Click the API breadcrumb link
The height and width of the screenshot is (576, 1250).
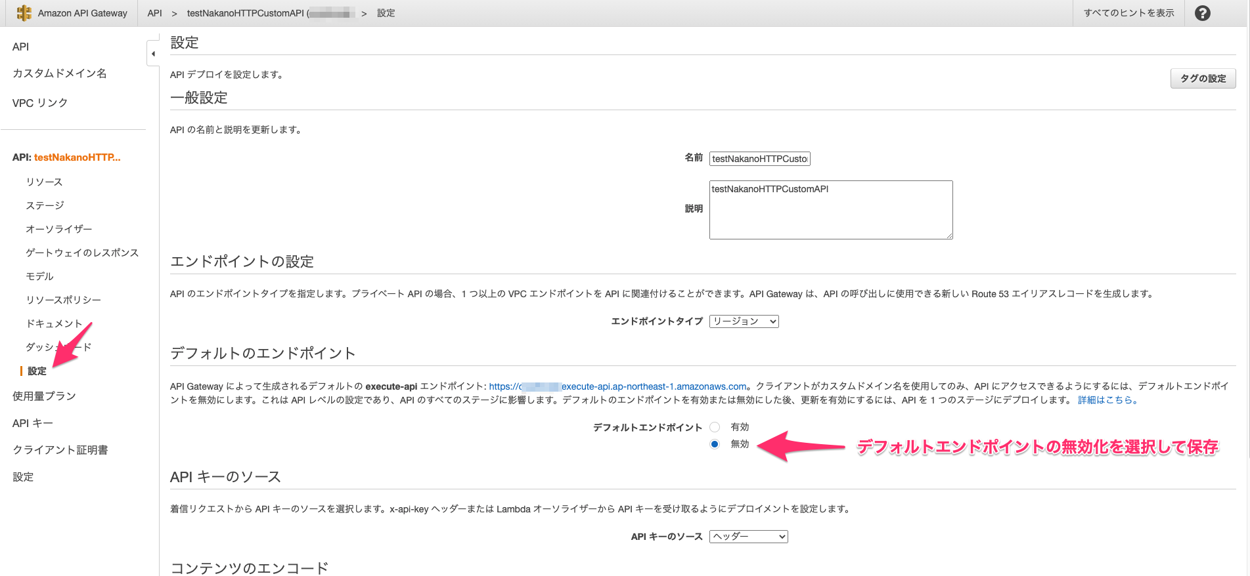coord(154,13)
